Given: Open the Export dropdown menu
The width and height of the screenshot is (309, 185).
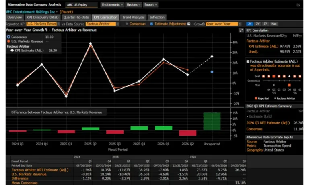Looking at the screenshot, I should (x=150, y=5).
